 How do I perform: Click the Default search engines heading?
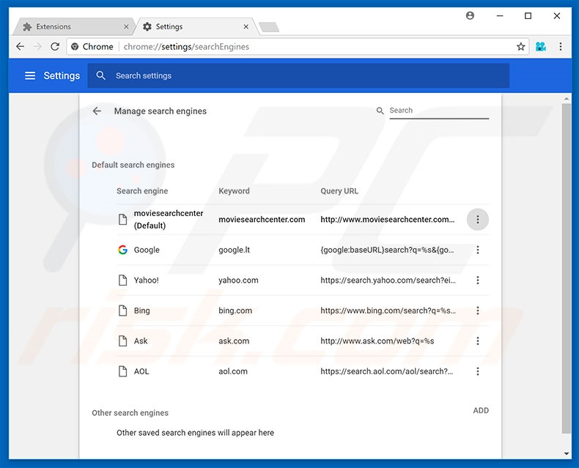(133, 165)
